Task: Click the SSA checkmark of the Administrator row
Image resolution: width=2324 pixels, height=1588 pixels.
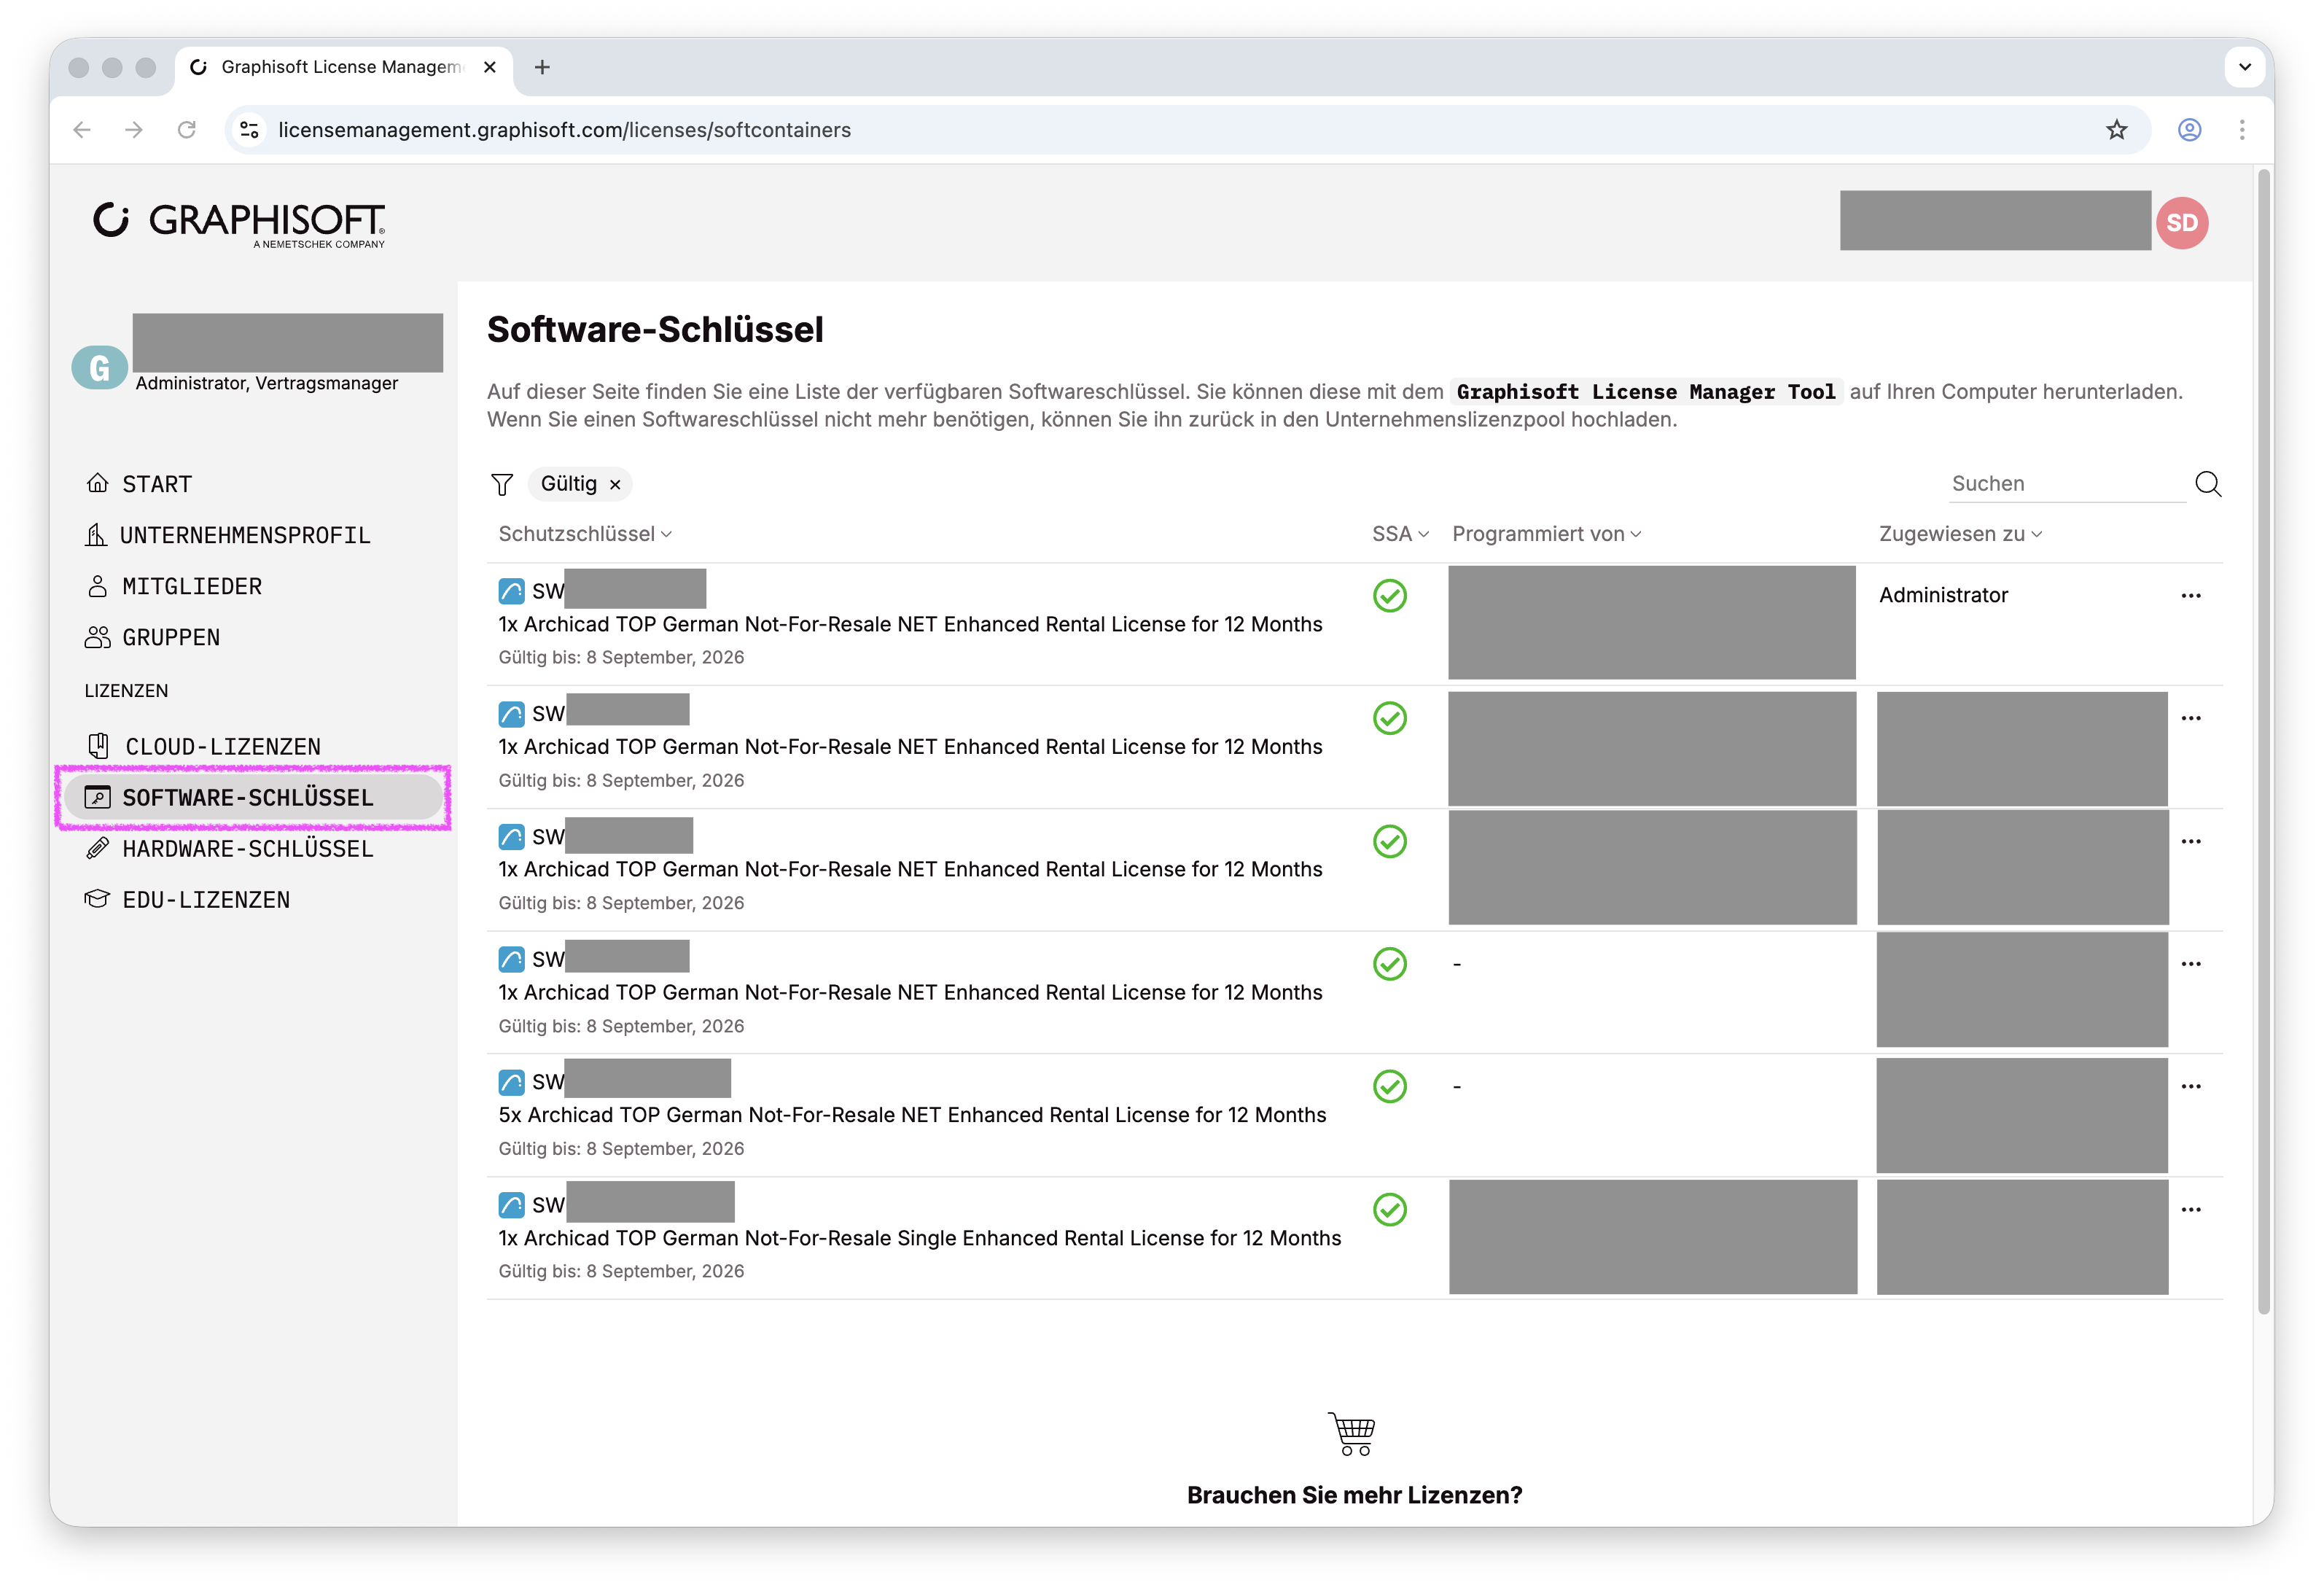Action: tap(1389, 596)
